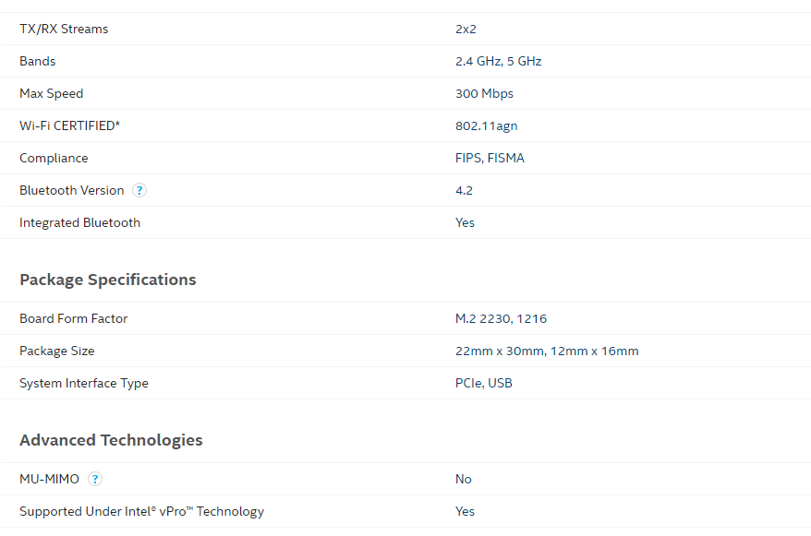Click the 2.4 GHz, 5 GHz bands value
The image size is (811, 536).
click(498, 62)
